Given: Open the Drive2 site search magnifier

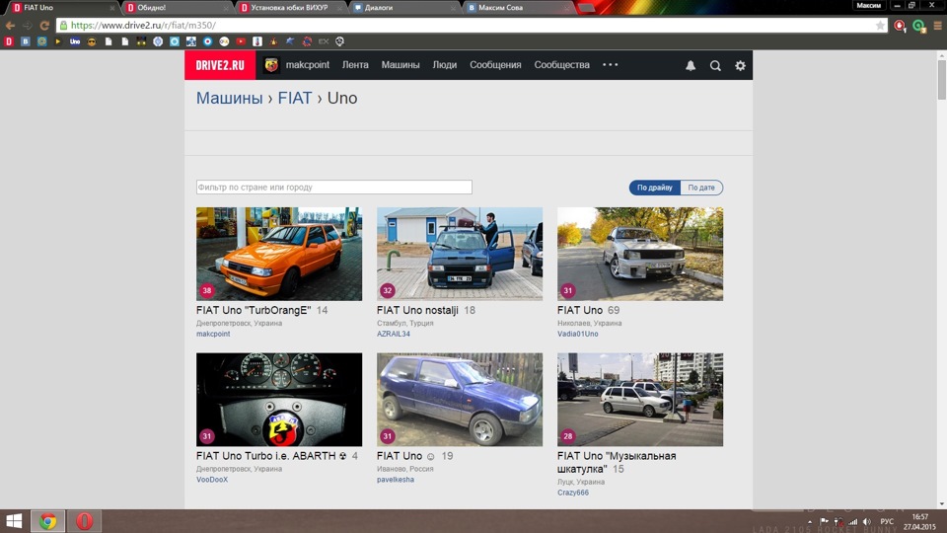Looking at the screenshot, I should [715, 65].
